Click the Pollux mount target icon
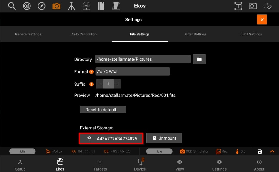This screenshot has width=279, height=172. (x=48, y=151)
